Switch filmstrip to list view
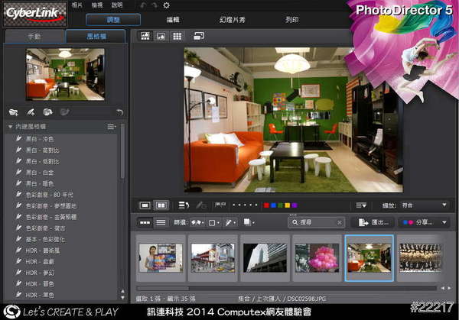 [x=161, y=222]
